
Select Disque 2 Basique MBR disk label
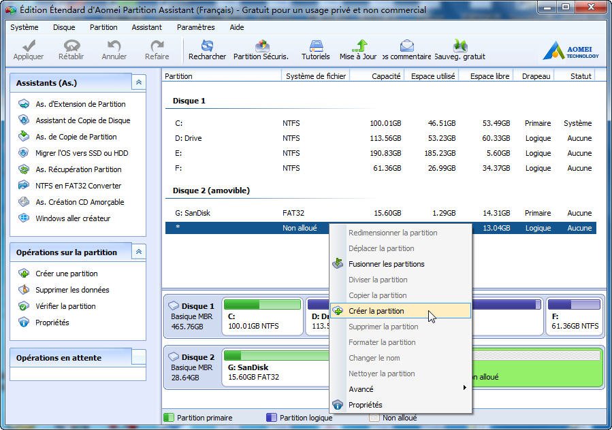(x=193, y=367)
